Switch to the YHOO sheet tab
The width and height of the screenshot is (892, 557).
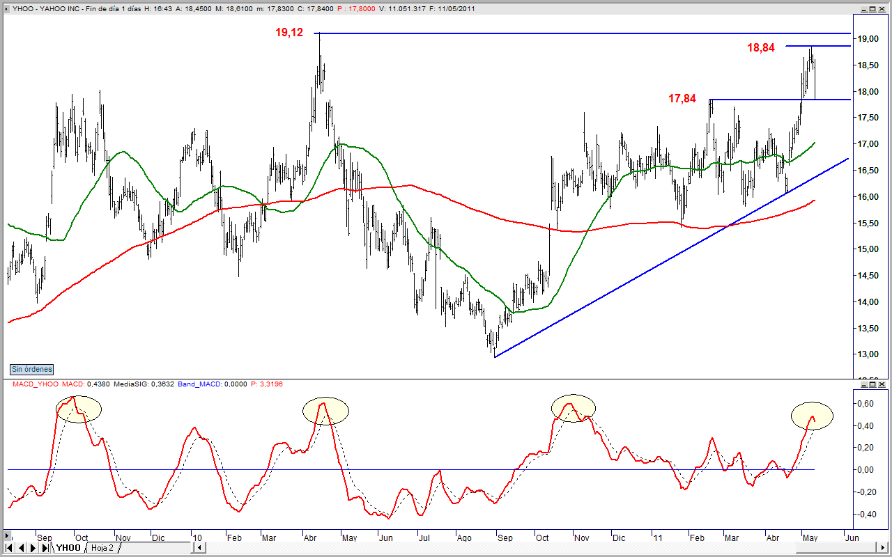point(68,548)
